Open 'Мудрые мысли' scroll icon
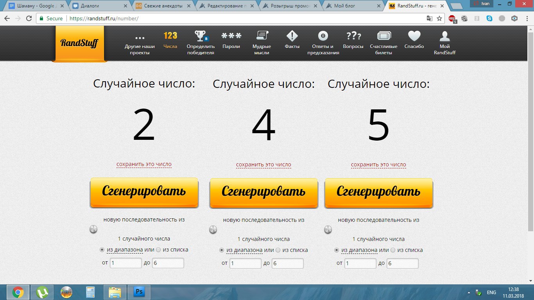This screenshot has width=534, height=300. (262, 36)
